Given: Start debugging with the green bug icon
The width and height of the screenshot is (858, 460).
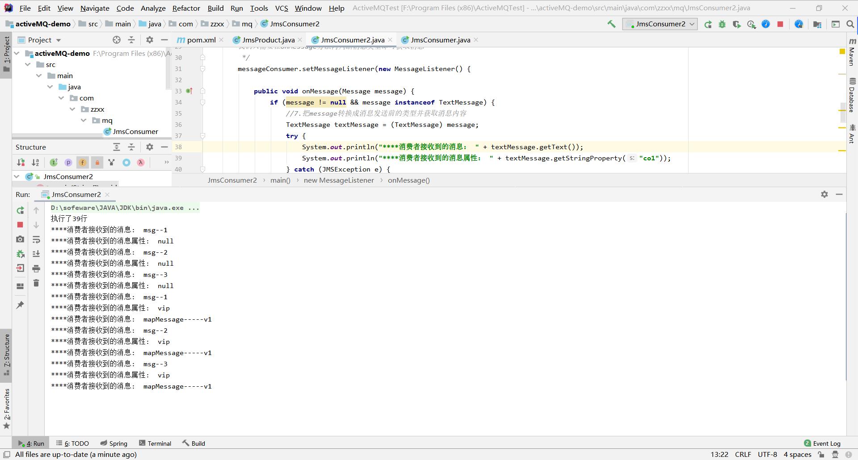Looking at the screenshot, I should pyautogui.click(x=722, y=24).
